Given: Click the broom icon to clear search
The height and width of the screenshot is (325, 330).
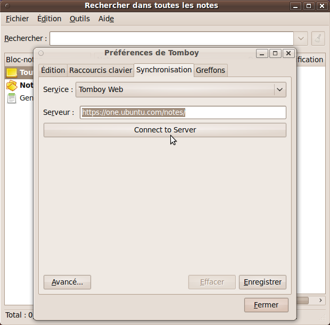Looking at the screenshot, I should pyautogui.click(x=318, y=38).
